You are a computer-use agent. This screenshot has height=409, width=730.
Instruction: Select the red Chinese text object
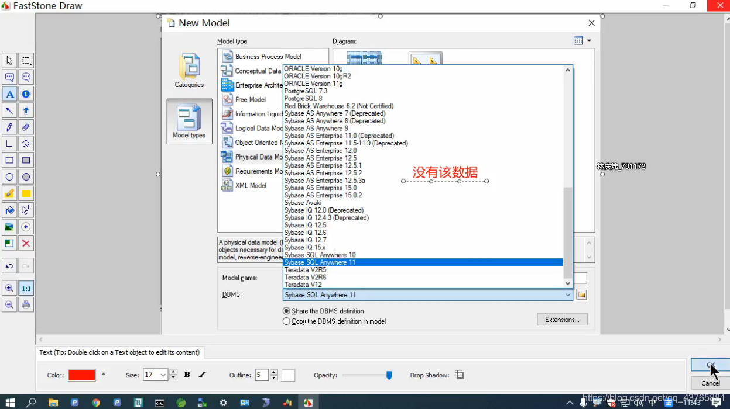pos(445,172)
